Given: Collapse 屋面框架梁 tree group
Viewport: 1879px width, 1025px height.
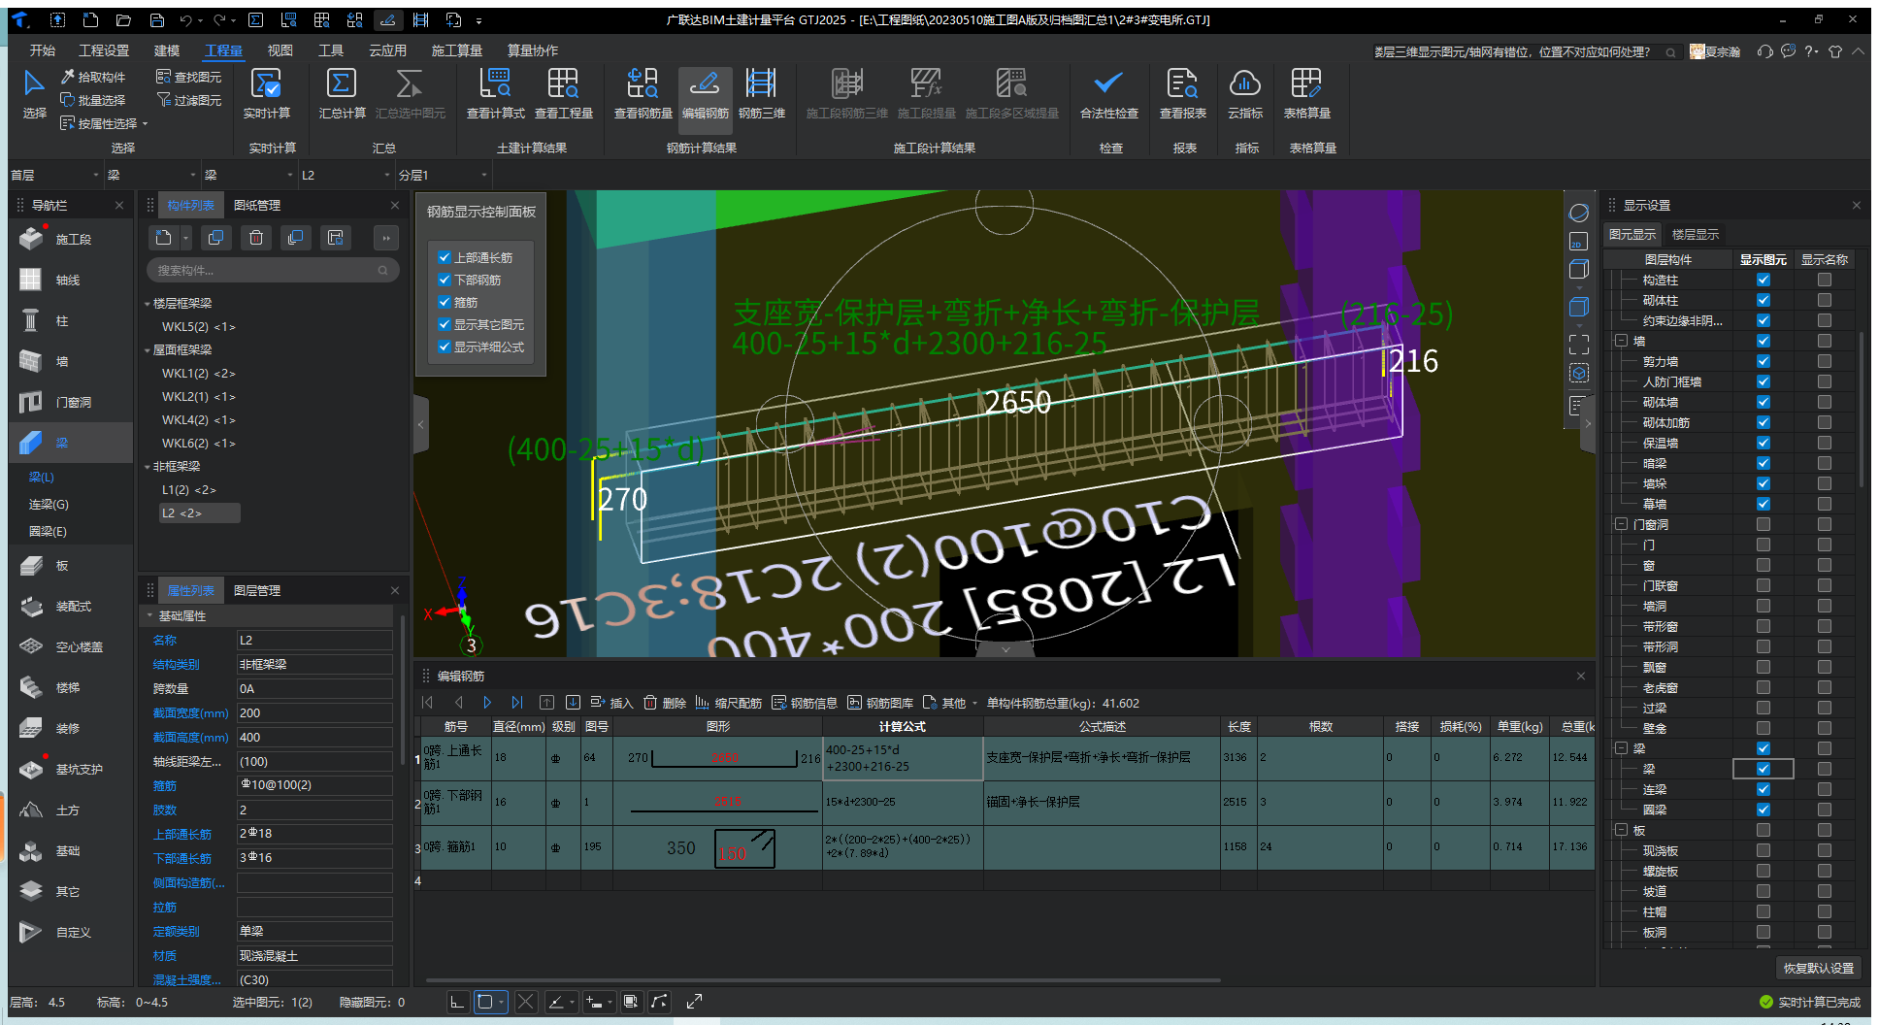Looking at the screenshot, I should [148, 350].
